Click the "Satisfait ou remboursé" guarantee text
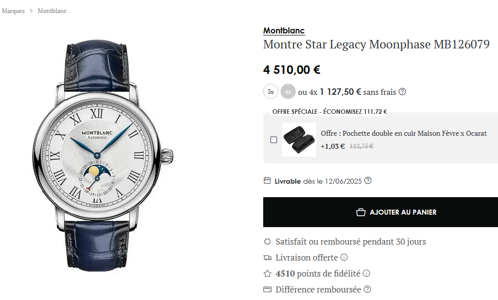The image size is (498, 300). point(350,242)
